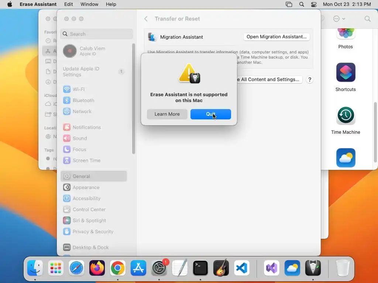Open Trash from the Dock
The height and width of the screenshot is (283, 378).
(x=343, y=268)
